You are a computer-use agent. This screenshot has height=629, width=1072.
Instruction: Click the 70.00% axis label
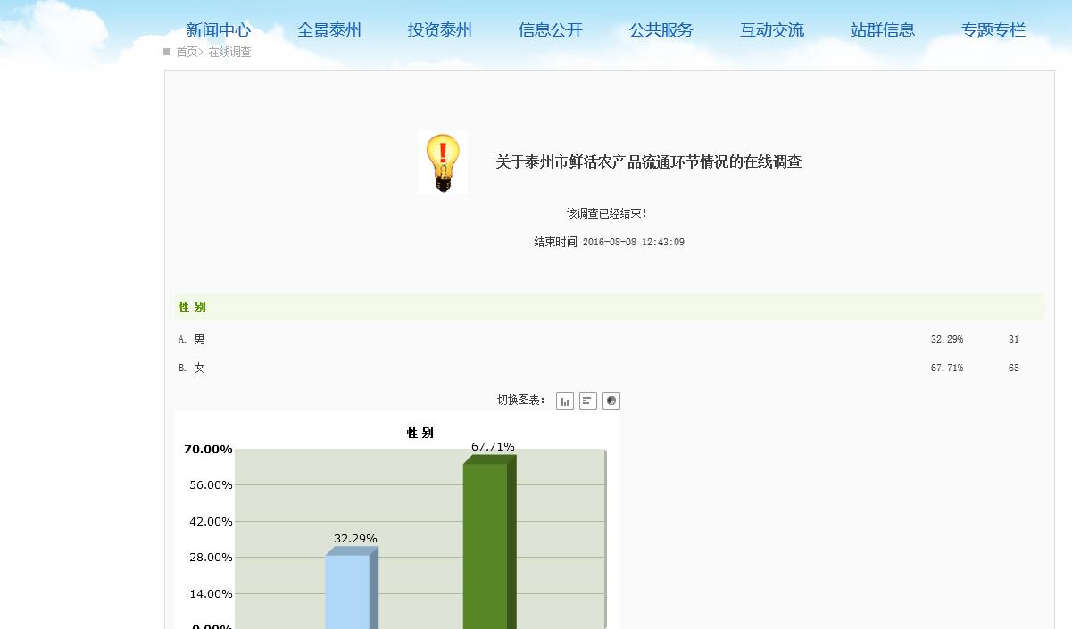(x=209, y=449)
